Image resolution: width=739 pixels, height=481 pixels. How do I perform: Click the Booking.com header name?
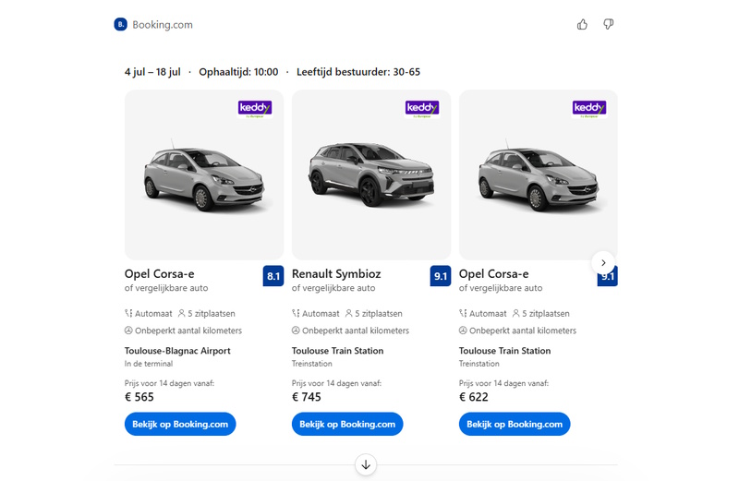(x=163, y=25)
